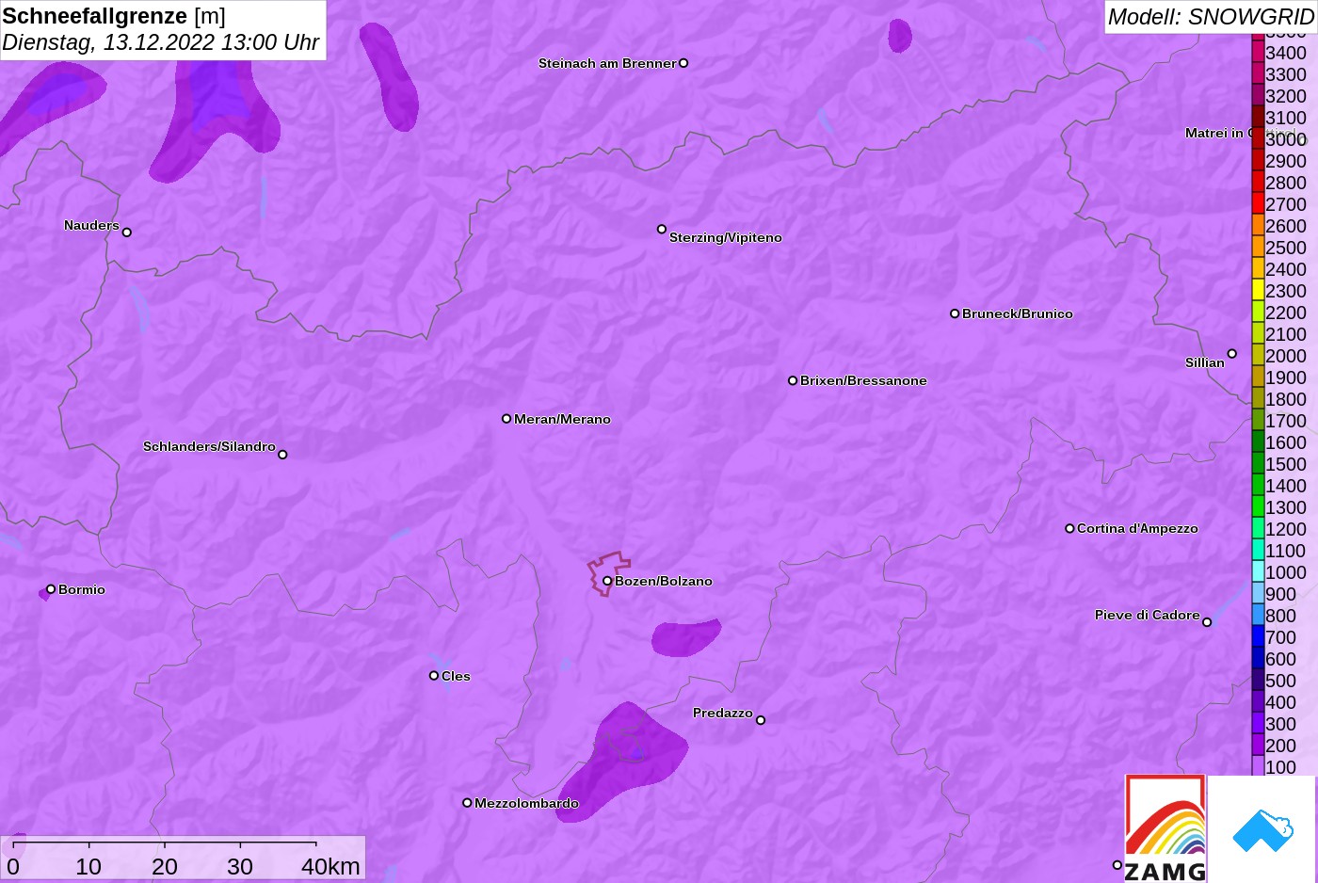
Task: Click the Nauders location marker dot
Action: point(127,233)
